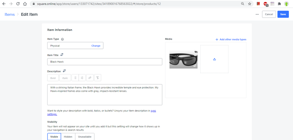Click the sync arrows icon beside Item Title

tap(62, 55)
